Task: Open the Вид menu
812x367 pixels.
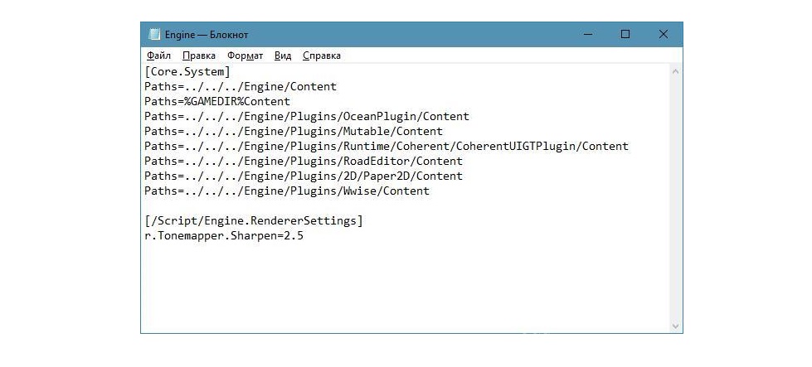Action: [283, 56]
